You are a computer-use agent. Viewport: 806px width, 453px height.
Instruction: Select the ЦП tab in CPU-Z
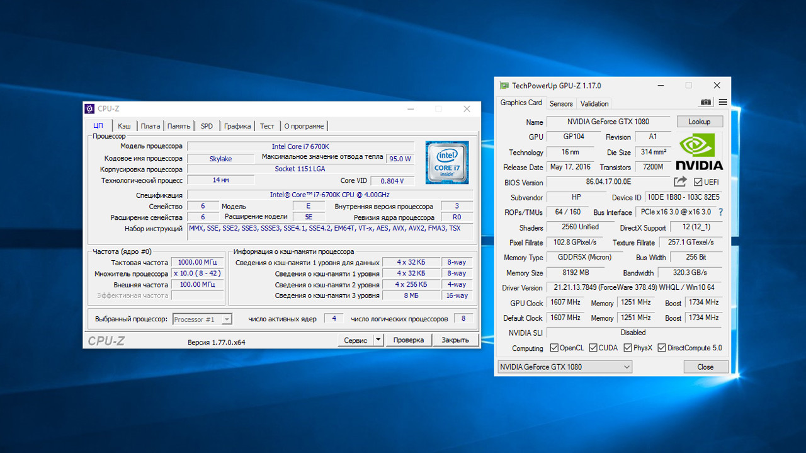click(98, 126)
